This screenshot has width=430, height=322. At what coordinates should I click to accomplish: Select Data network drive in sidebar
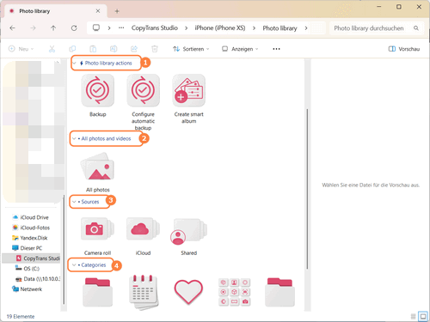(x=38, y=279)
